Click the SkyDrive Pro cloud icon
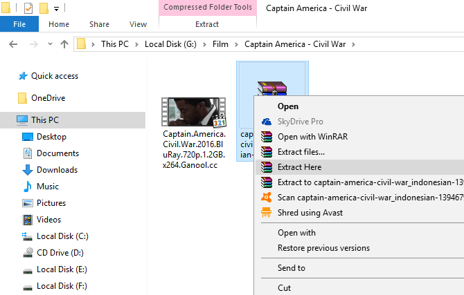 pyautogui.click(x=267, y=122)
